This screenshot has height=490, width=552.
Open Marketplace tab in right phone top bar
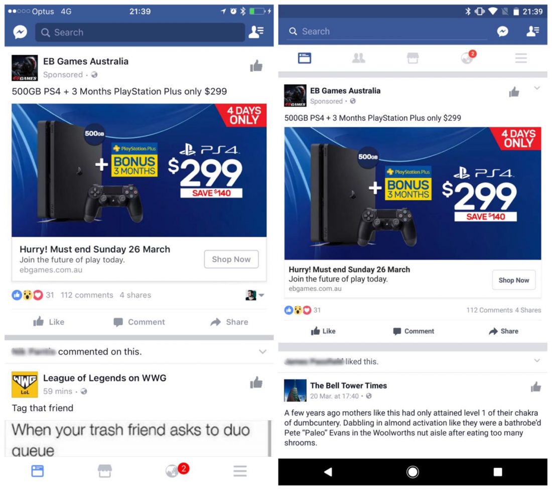click(x=412, y=58)
